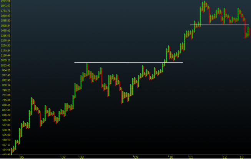Click the 616.20 price level
This screenshot has height=159, width=251.
[6, 115]
